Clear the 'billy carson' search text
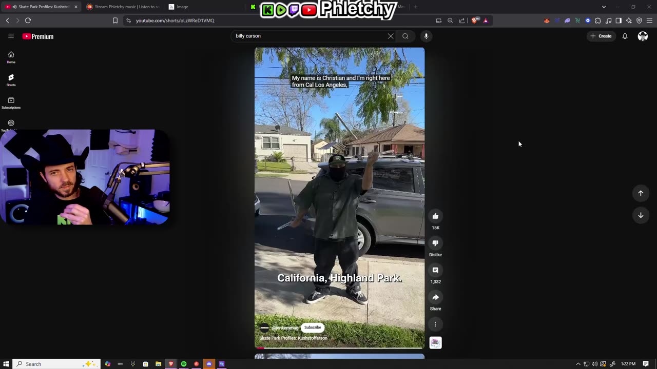This screenshot has height=369, width=657. tap(391, 36)
